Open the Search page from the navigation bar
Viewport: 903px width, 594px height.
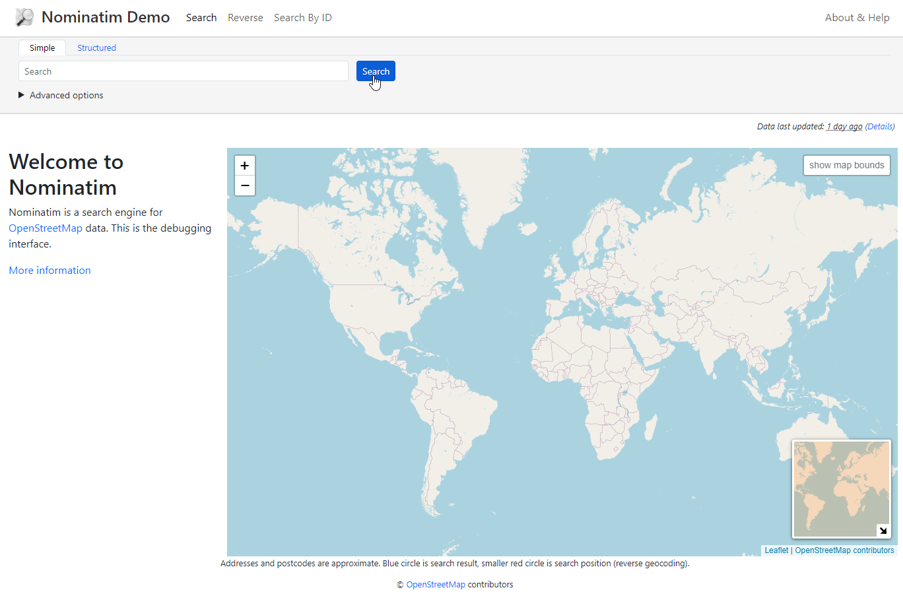(x=201, y=17)
